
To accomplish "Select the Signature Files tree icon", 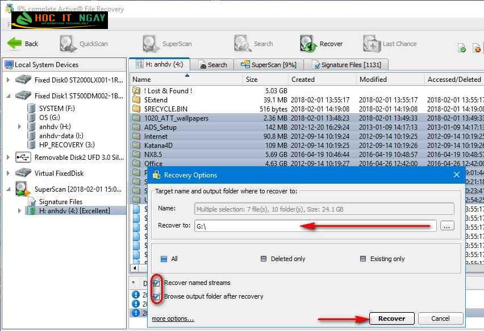I will point(32,201).
